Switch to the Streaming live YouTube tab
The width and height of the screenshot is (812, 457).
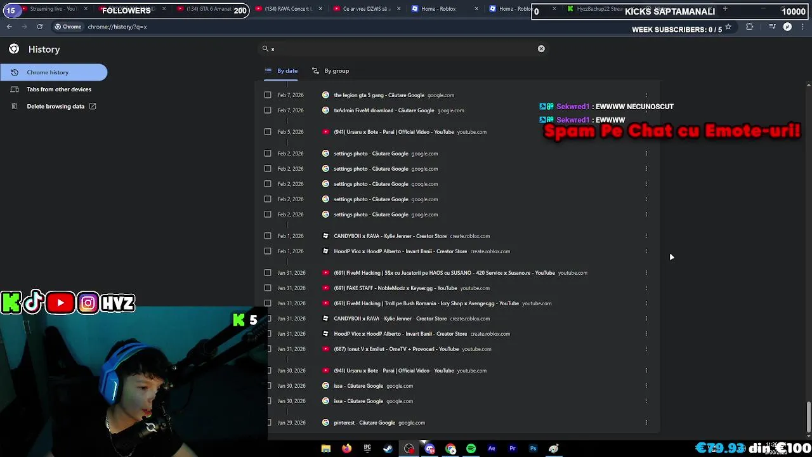(53, 9)
